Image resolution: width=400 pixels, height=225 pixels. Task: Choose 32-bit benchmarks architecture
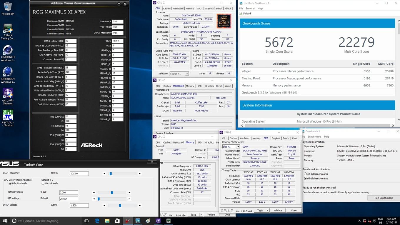coord(306,174)
